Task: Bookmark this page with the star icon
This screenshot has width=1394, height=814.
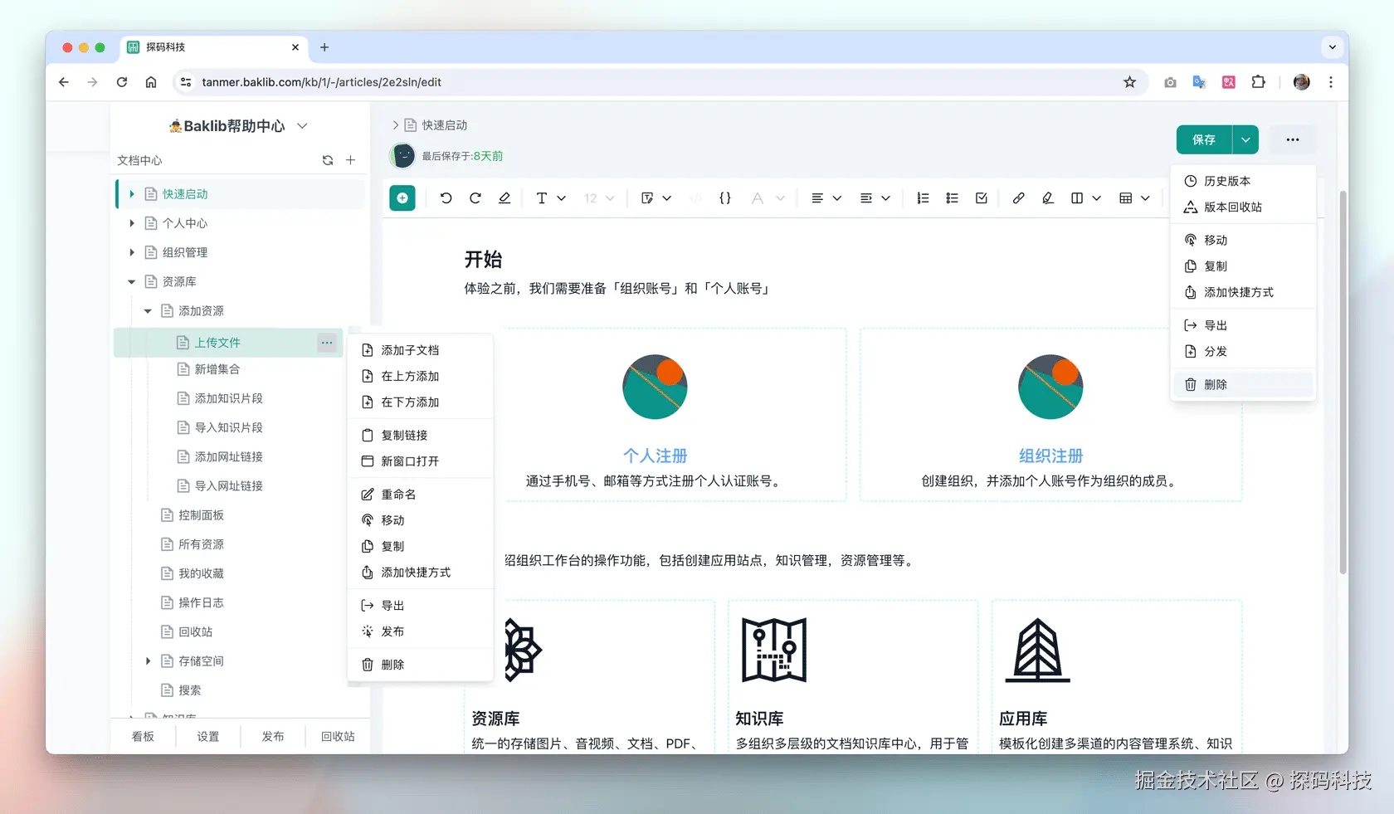Action: coord(1129,82)
